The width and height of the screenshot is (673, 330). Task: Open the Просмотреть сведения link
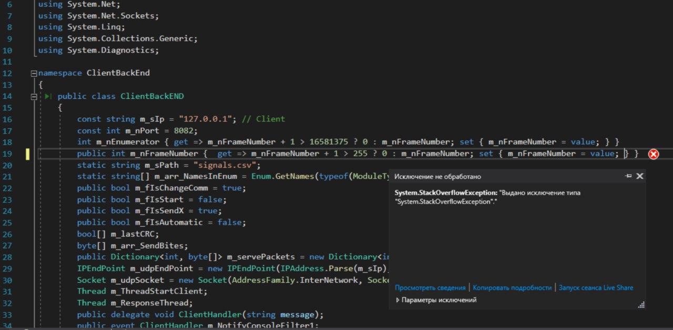pos(430,287)
